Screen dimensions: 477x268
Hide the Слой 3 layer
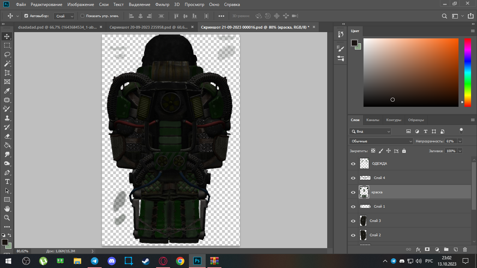(x=353, y=221)
